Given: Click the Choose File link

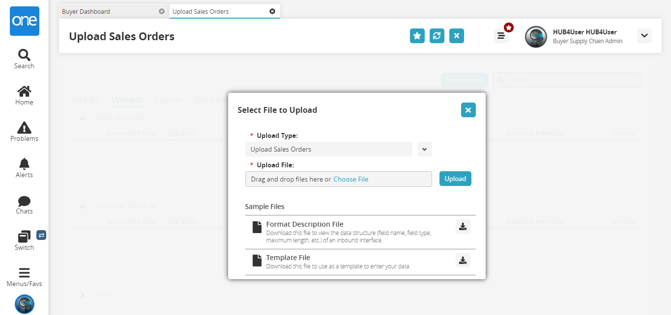Looking at the screenshot, I should (350, 179).
